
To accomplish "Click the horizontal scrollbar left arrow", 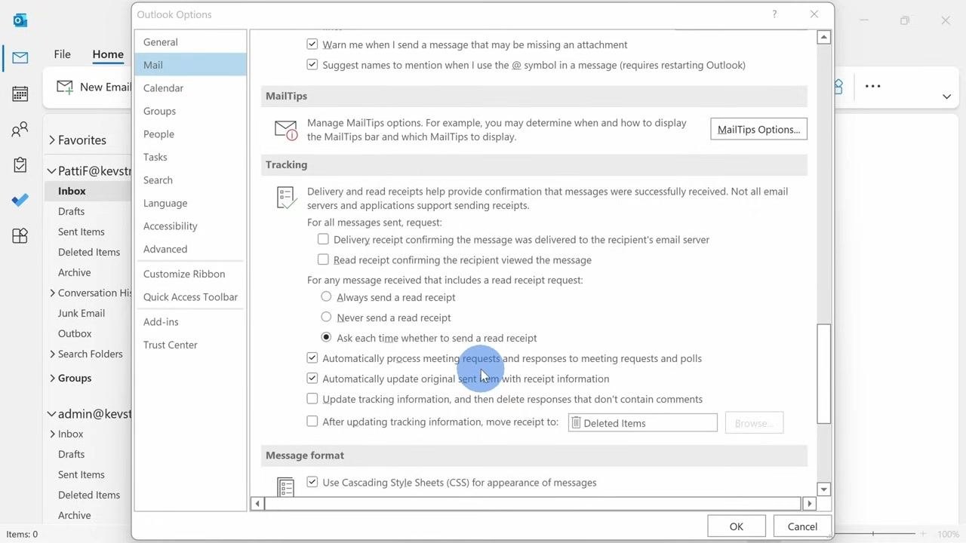I will [258, 503].
